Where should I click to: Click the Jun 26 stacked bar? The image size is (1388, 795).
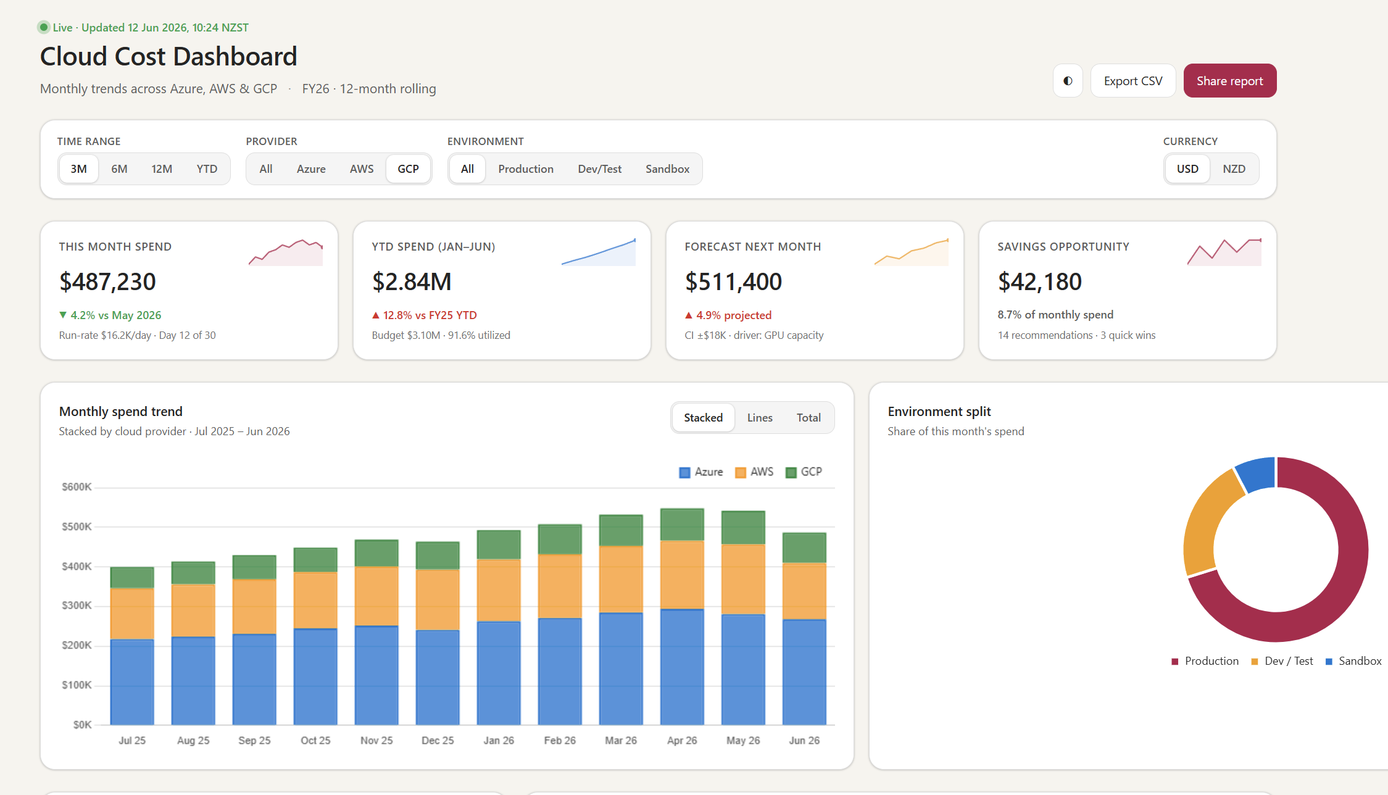[x=804, y=628]
